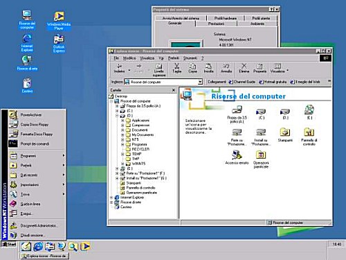The width and height of the screenshot is (346, 260).
Task: Expand WINNT folder in tree
Action: click(x=122, y=164)
